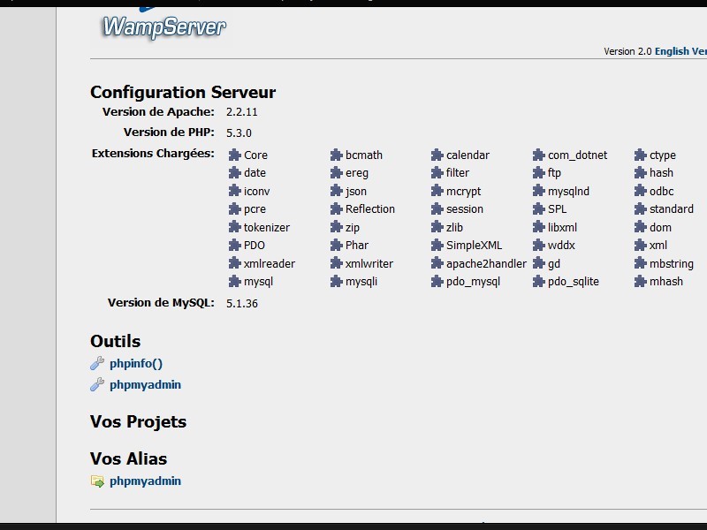Click the 'Version 2.0' text
The height and width of the screenshot is (530, 707).
pyautogui.click(x=627, y=51)
